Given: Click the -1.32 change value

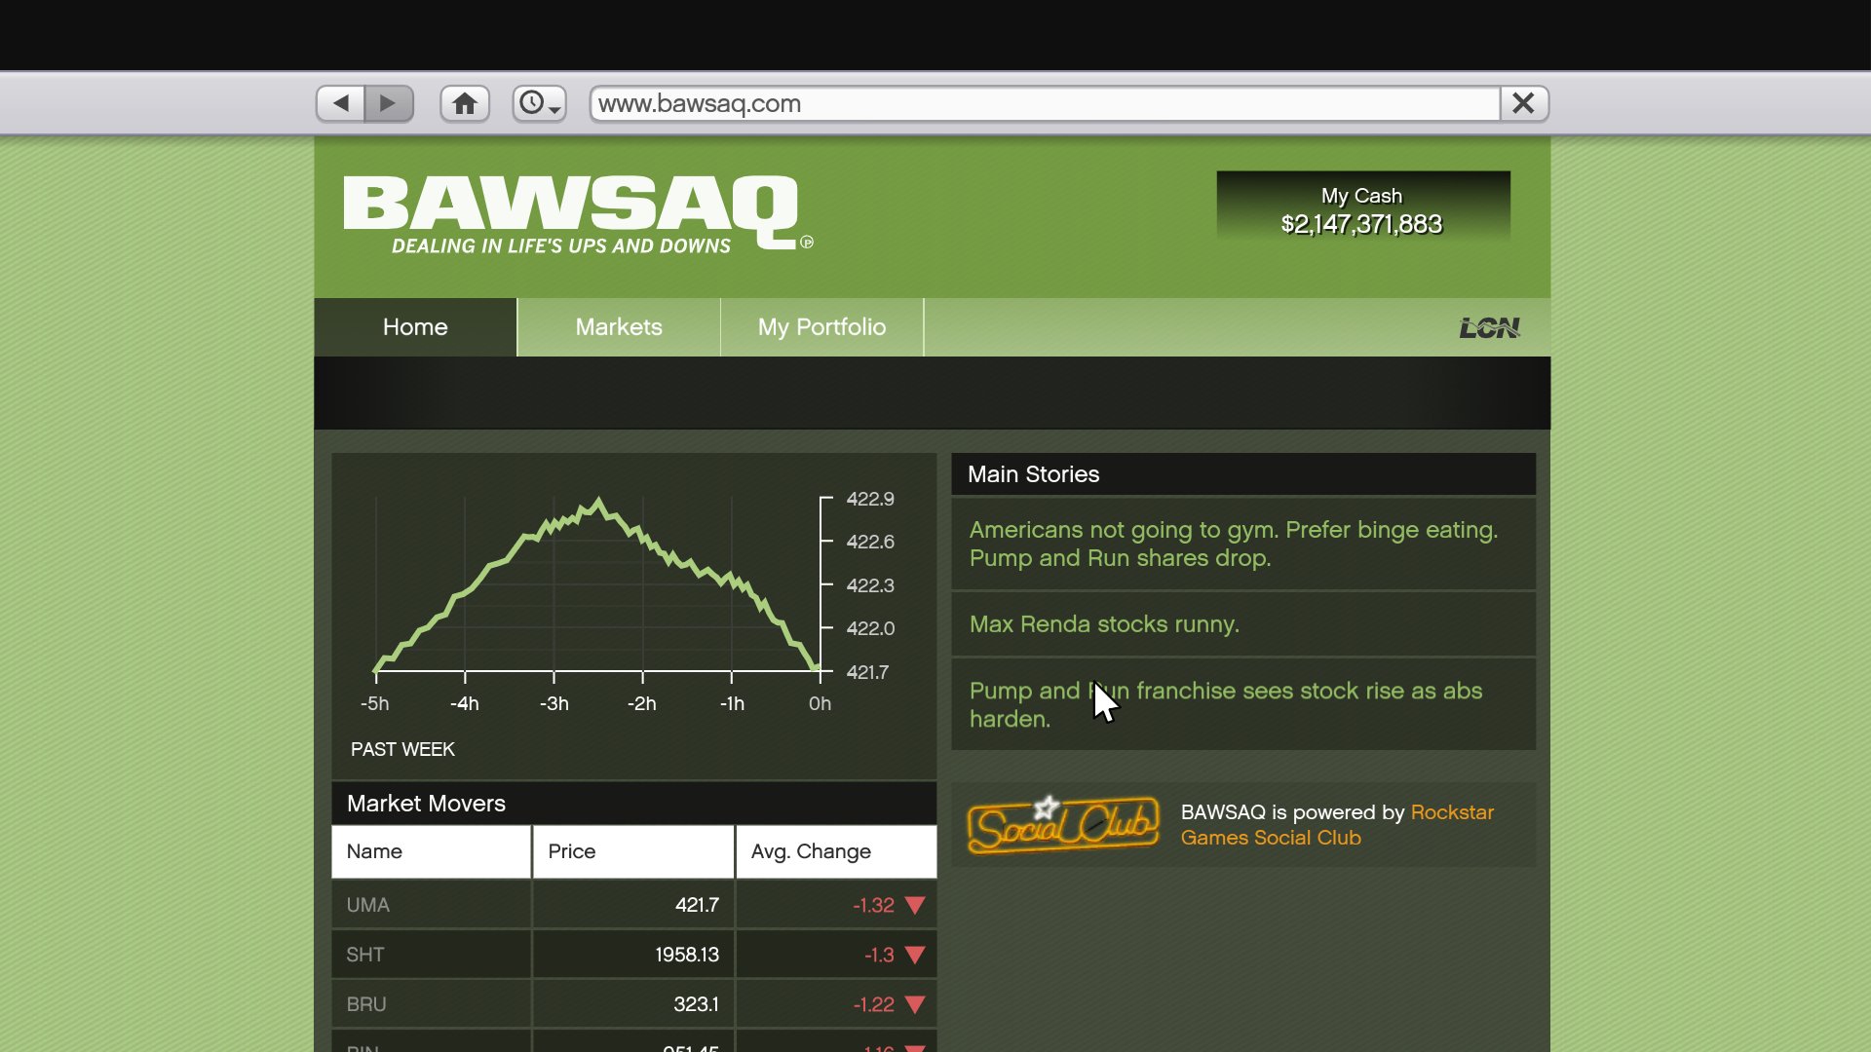Looking at the screenshot, I should (873, 905).
